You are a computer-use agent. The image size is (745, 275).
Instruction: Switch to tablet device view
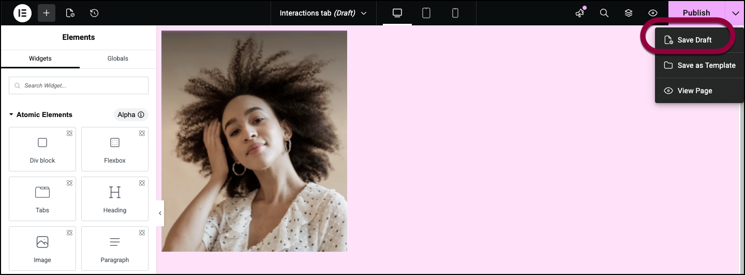click(426, 13)
